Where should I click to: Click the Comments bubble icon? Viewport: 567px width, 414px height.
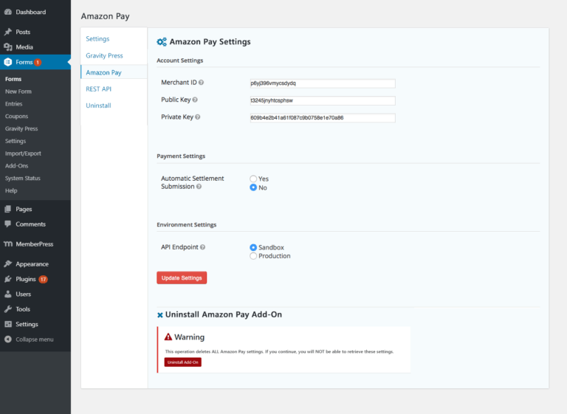coord(8,224)
